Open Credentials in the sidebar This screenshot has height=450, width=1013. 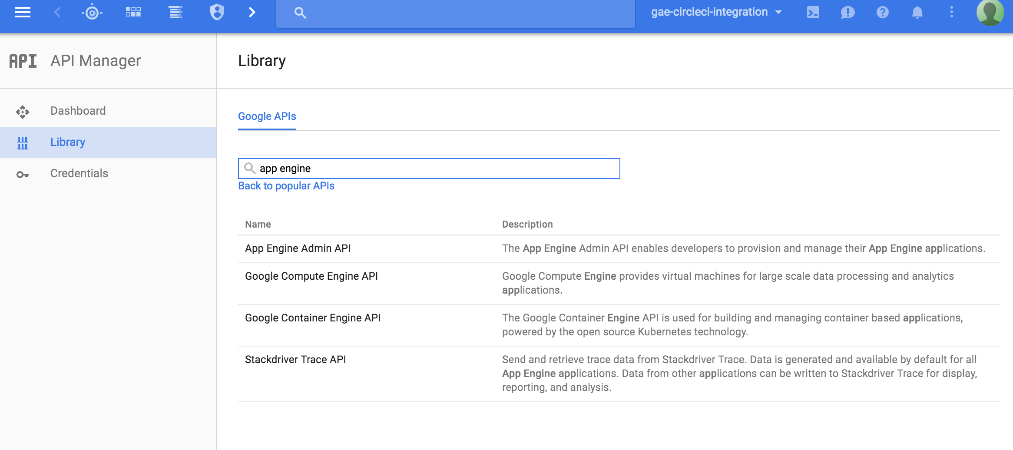click(x=108, y=173)
